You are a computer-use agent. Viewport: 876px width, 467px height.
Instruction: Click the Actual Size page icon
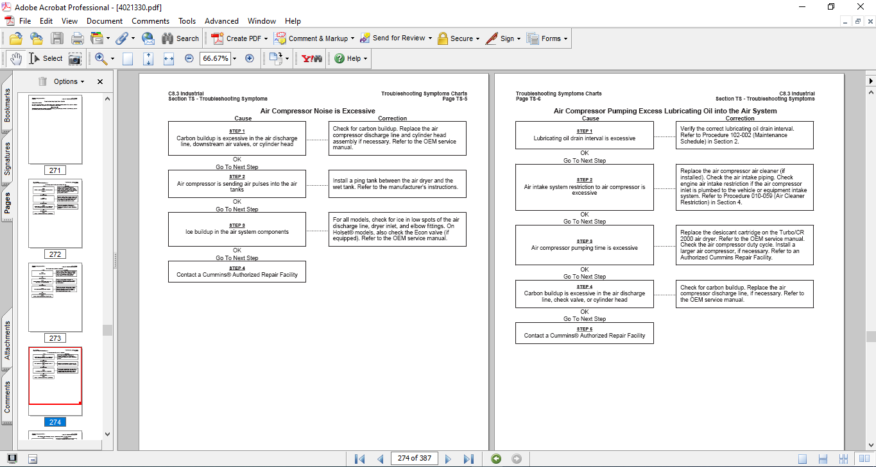point(128,58)
